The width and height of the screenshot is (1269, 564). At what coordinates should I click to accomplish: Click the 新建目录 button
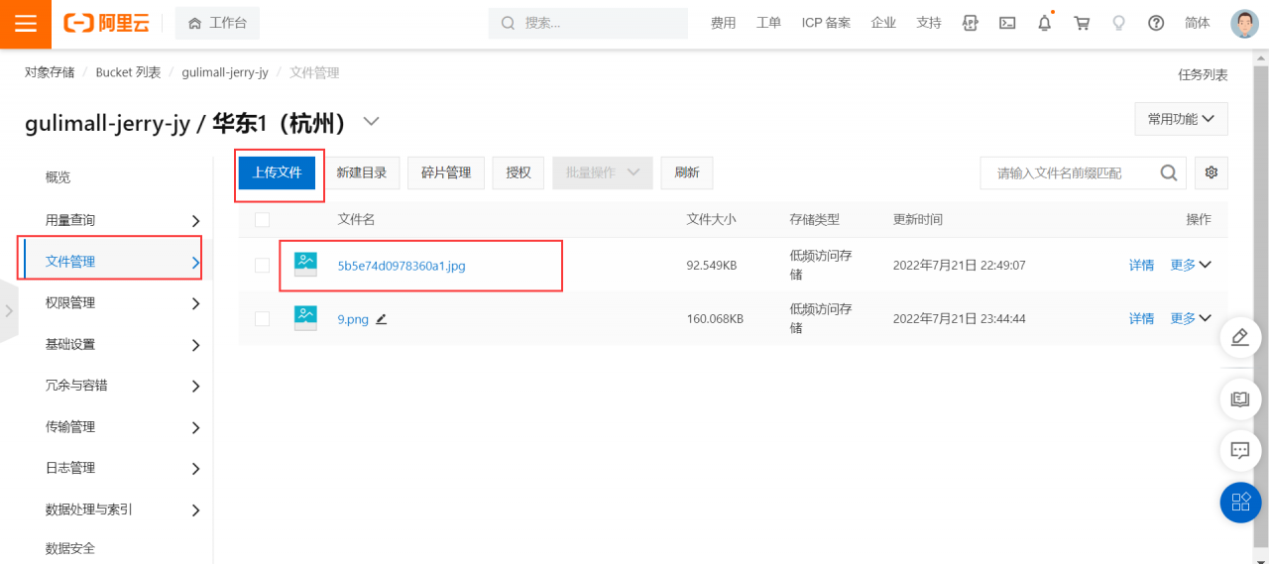362,172
